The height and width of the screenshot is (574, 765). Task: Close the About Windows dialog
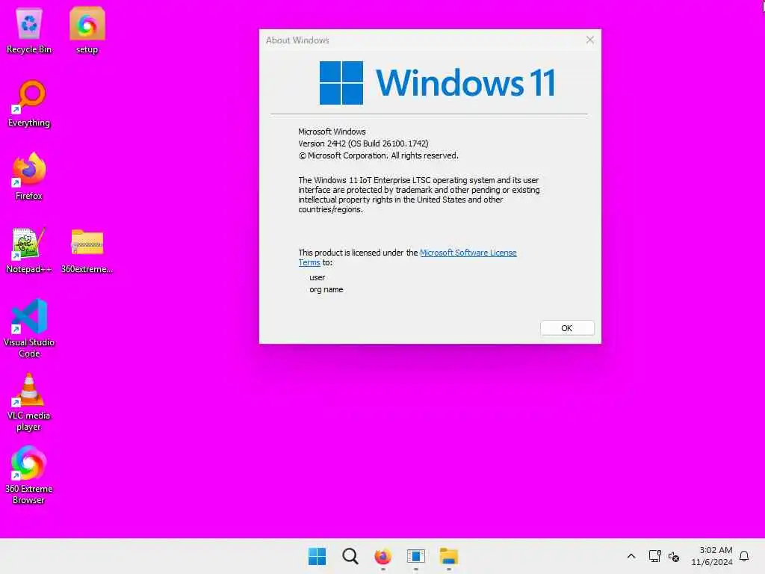point(590,40)
